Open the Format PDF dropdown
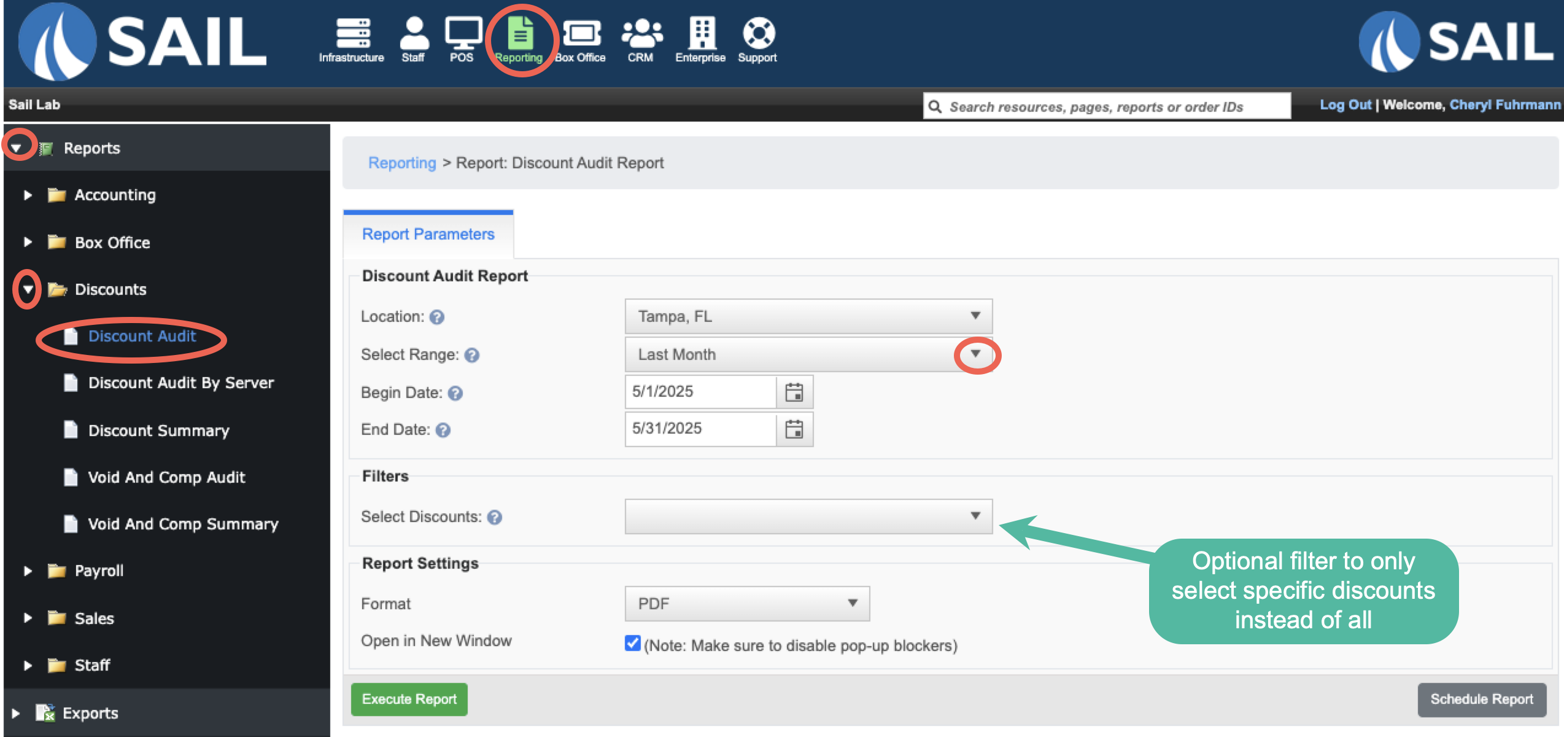 pos(747,604)
